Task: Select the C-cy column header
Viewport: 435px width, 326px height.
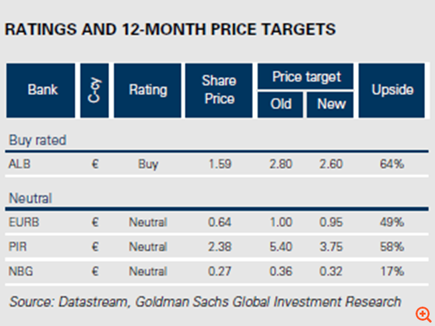Action: 94,90
